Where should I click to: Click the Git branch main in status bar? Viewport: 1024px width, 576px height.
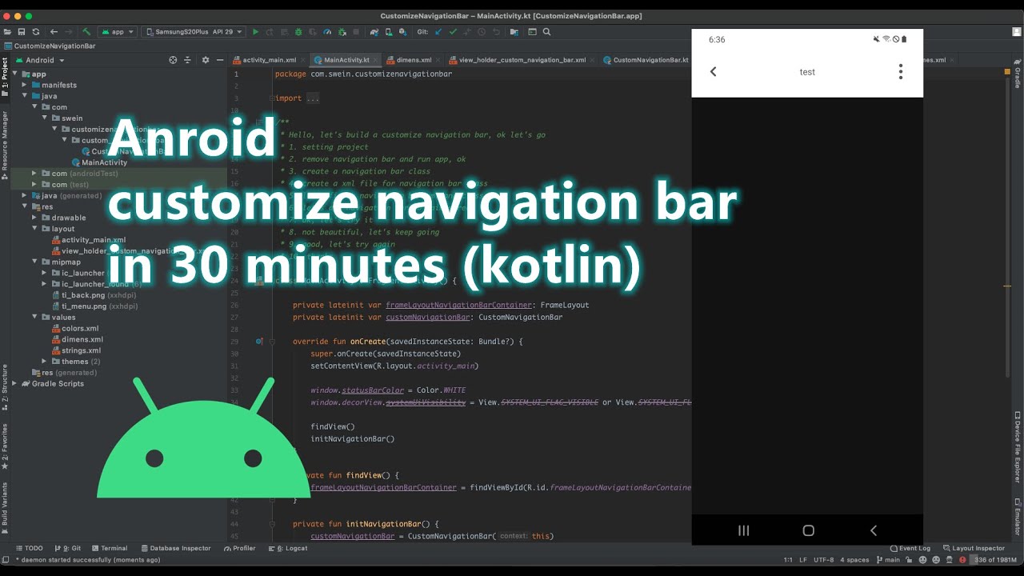(x=886, y=559)
